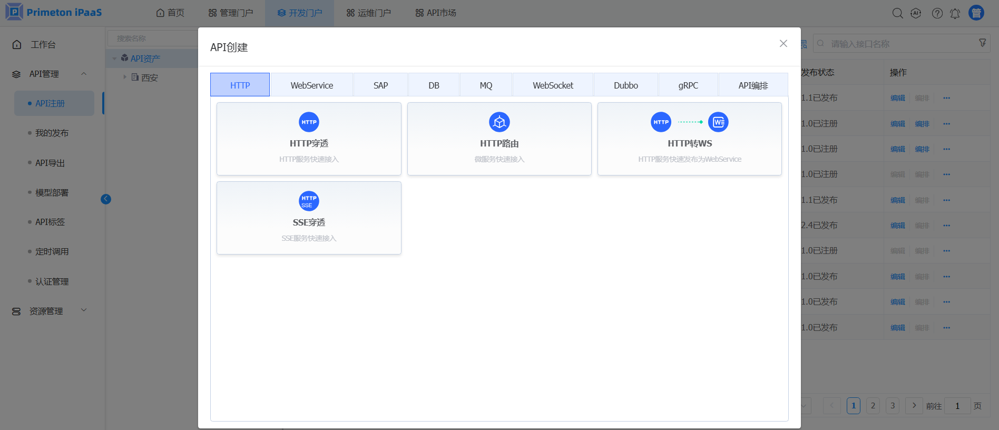Viewport: 999px width, 430px height.
Task: Open the AI assistant icon
Action: coord(916,13)
